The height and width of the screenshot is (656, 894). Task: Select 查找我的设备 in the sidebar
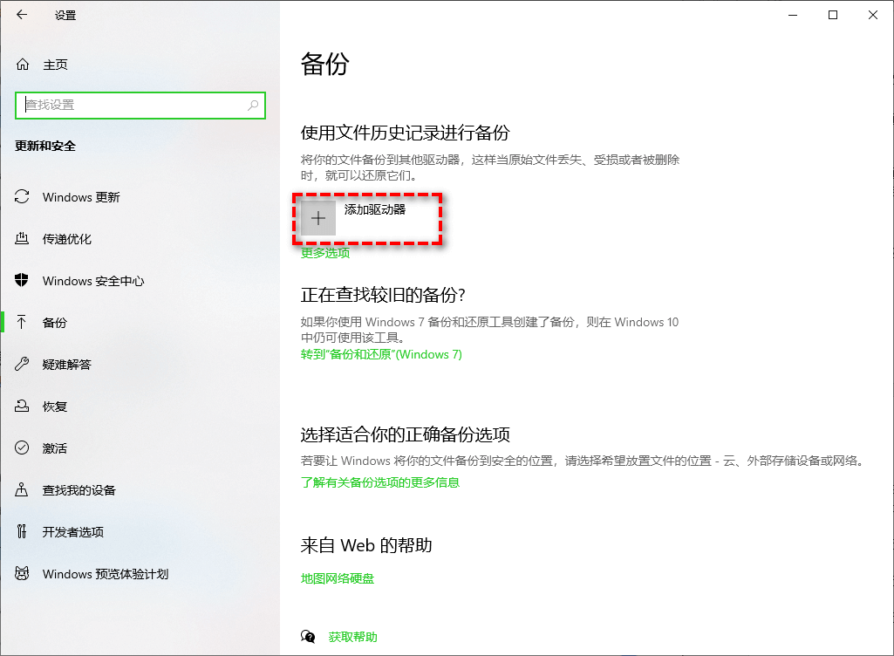(83, 490)
